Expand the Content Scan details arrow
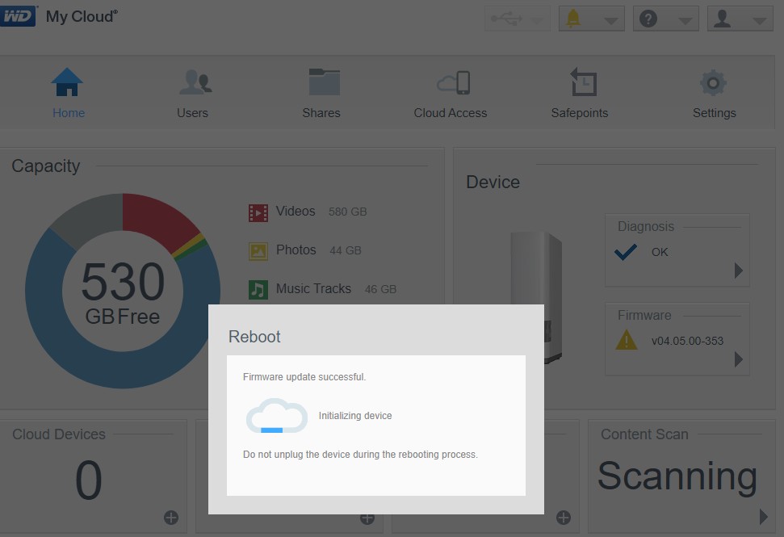 pyautogui.click(x=764, y=517)
